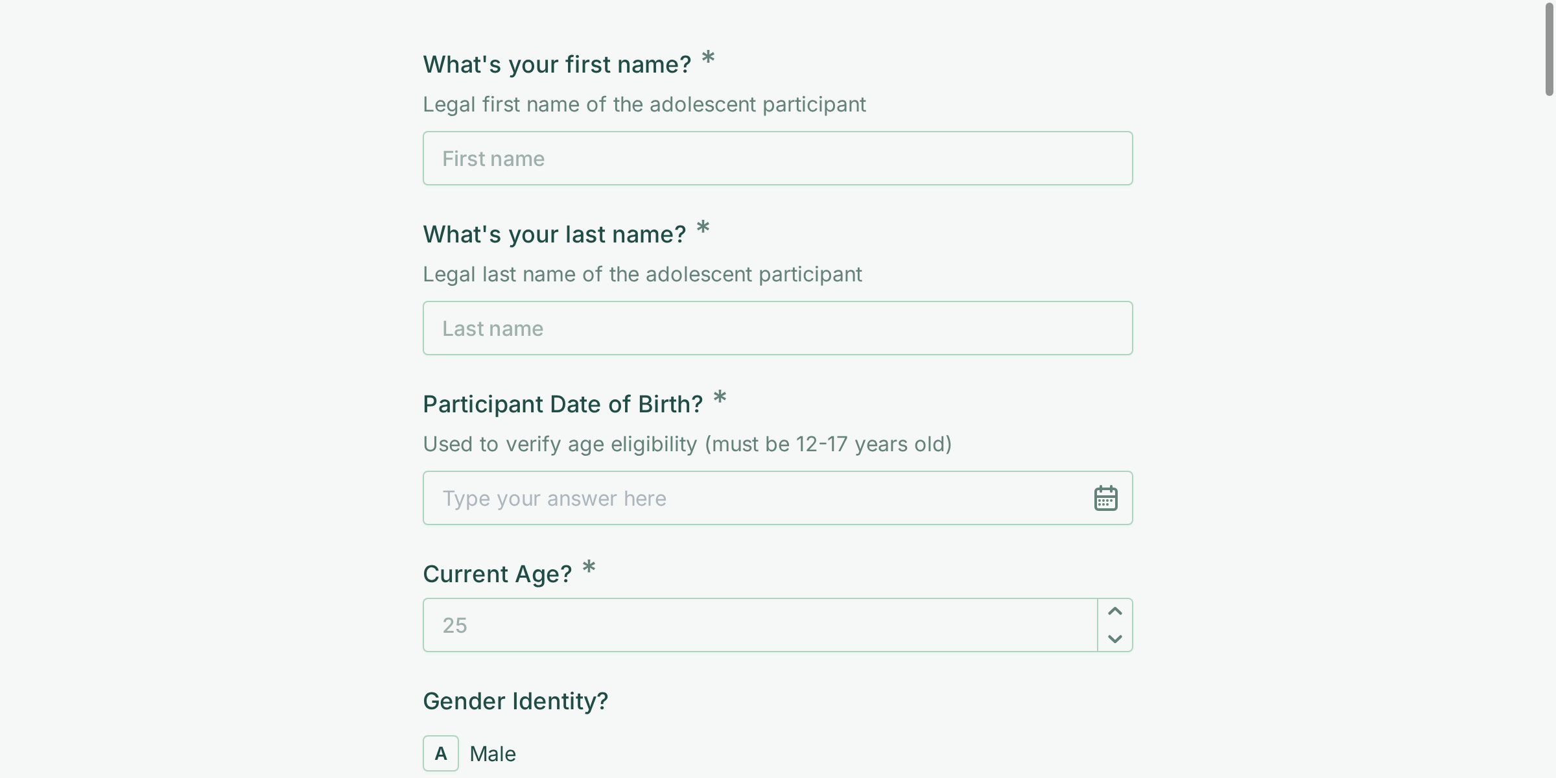Increase the Current Age value
Image resolution: width=1556 pixels, height=778 pixels.
pyautogui.click(x=1114, y=611)
